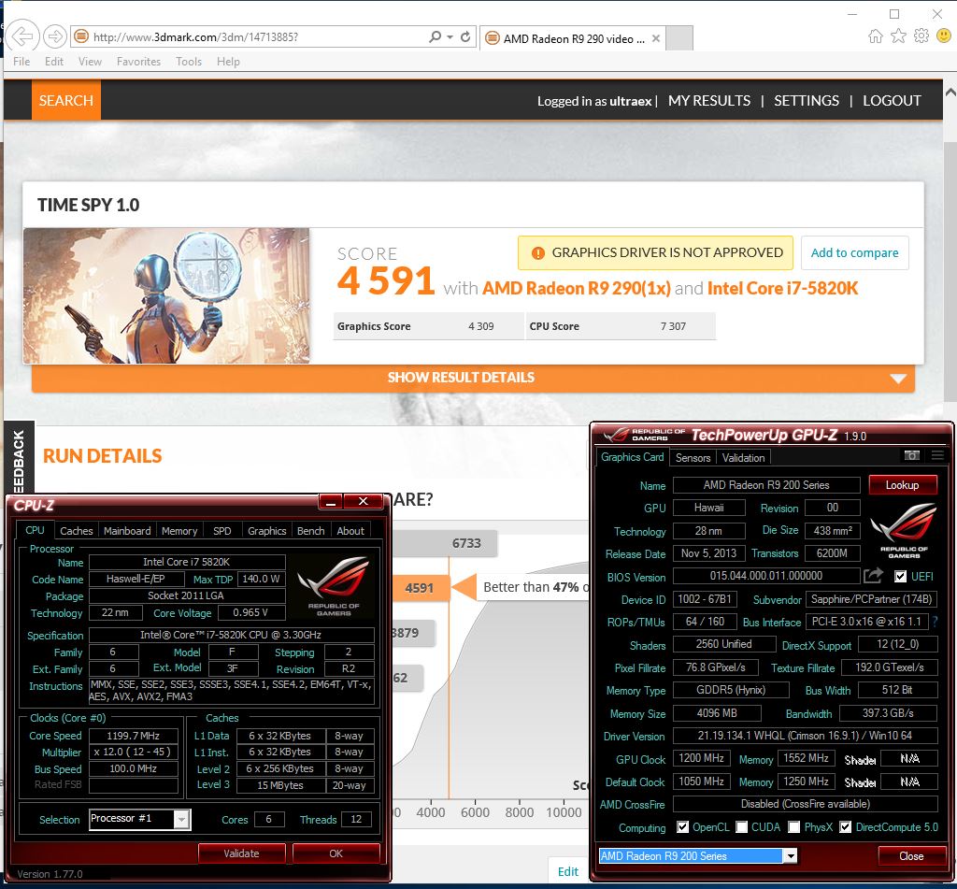
Task: Click the Validate button in CPU-Z
Action: tap(242, 853)
